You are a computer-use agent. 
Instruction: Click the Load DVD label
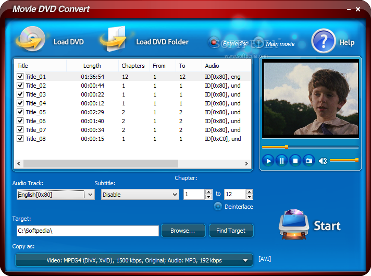69,42
